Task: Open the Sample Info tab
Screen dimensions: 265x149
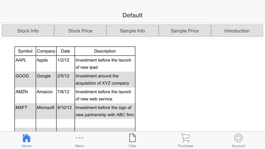Action: 132,31
